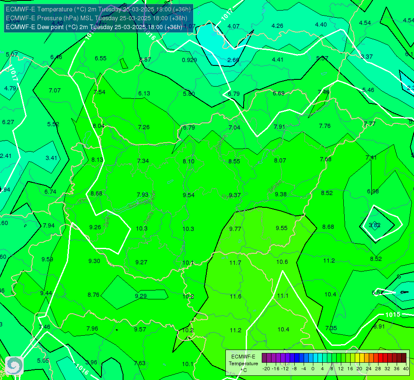Click the ECMWF-E Temperature °C legend title
The width and height of the screenshot is (414, 380).
point(243,364)
